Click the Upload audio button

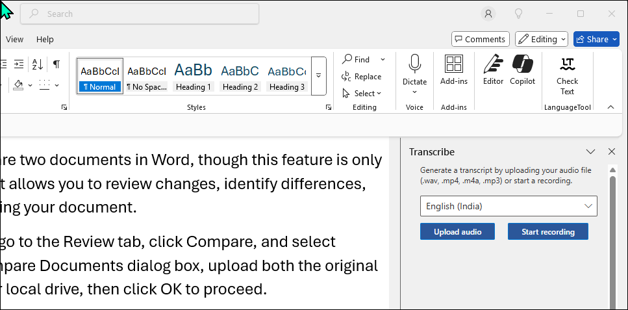point(457,231)
